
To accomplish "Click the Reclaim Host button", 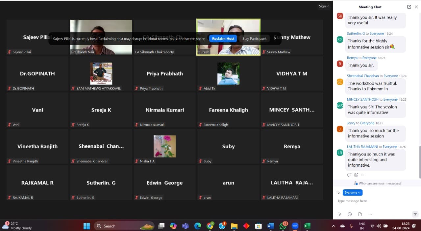I will (x=223, y=39).
